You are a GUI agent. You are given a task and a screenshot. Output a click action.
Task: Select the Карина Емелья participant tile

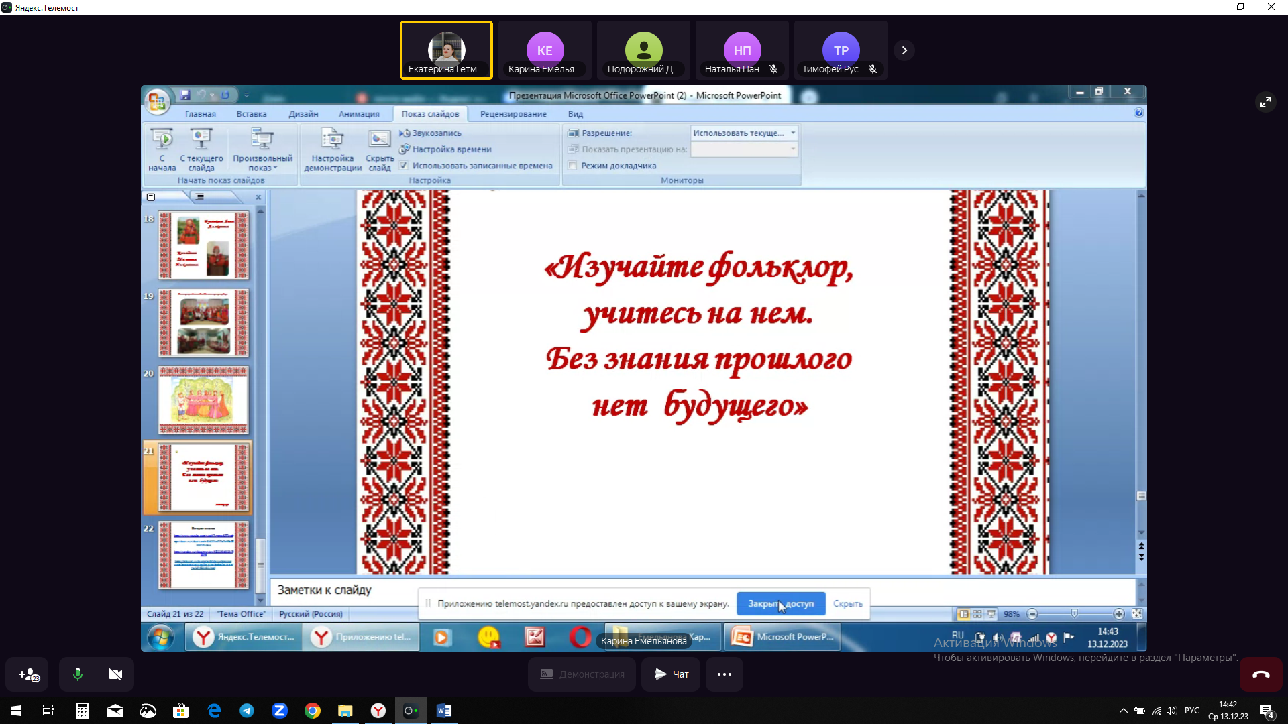[545, 50]
